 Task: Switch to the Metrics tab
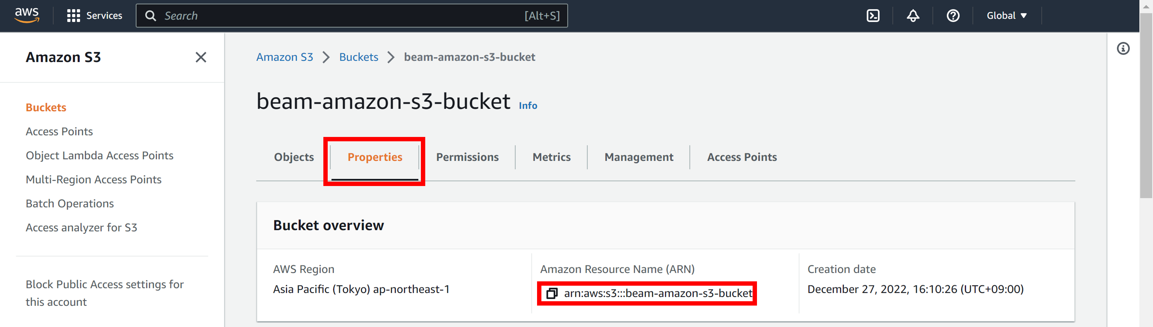(551, 157)
